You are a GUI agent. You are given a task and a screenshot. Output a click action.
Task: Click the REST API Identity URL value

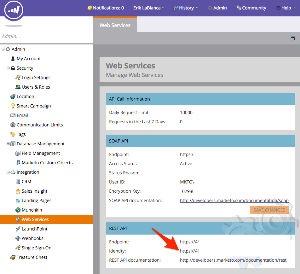click(x=189, y=251)
